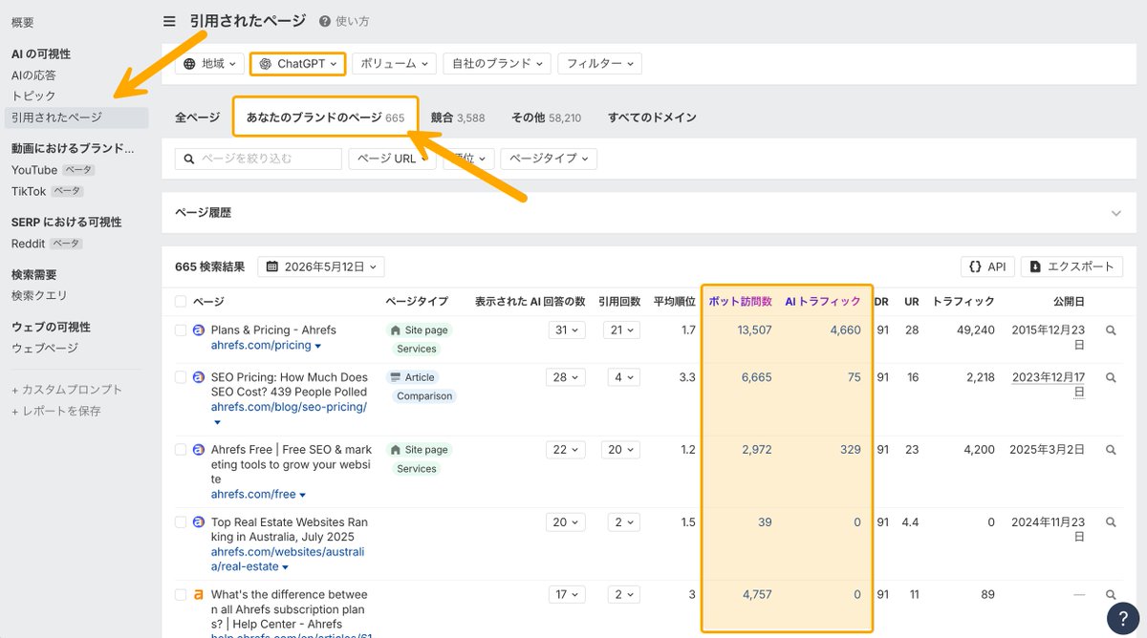Click the magnifier icon in Help Center row
Screen dimensions: 1147x638
tap(1111, 595)
